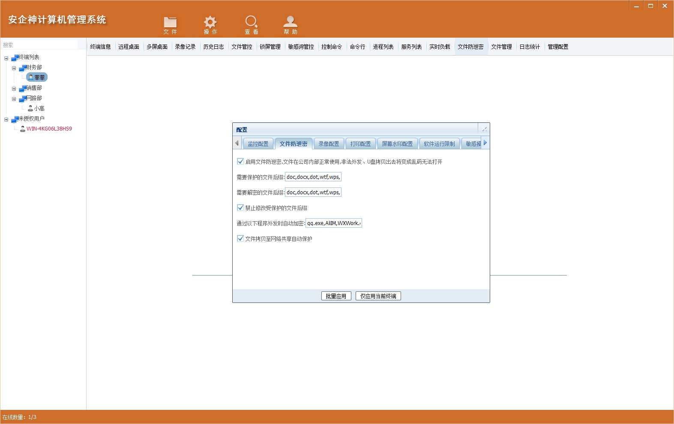This screenshot has width=674, height=424.
Task: Open 进程列表 in the toolbar
Action: pos(383,47)
